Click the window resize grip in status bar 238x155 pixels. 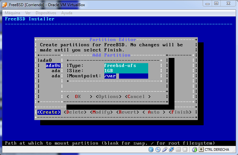[234, 151]
